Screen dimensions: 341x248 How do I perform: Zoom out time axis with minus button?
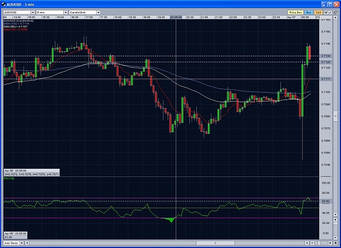click(312, 243)
